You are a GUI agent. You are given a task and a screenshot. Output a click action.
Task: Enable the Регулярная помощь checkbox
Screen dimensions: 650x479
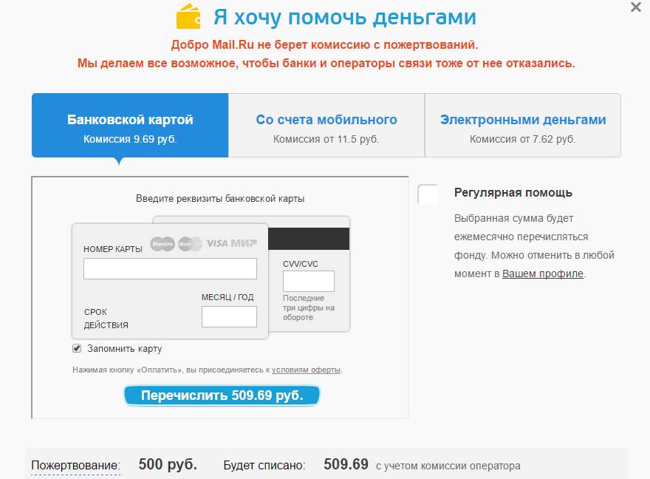428,194
